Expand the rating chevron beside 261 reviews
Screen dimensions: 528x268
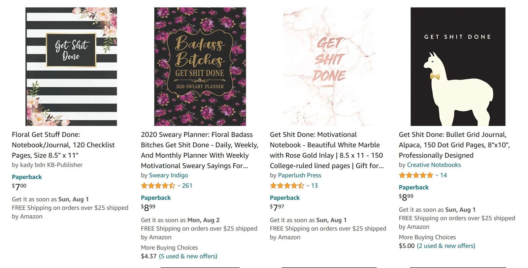coord(179,186)
